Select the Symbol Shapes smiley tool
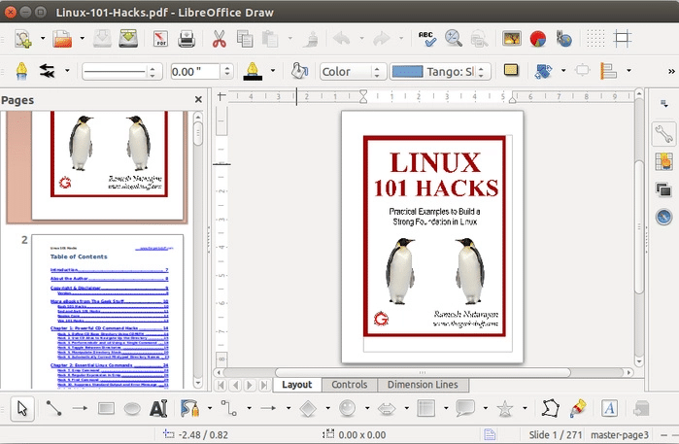The width and height of the screenshot is (679, 444). tap(347, 408)
